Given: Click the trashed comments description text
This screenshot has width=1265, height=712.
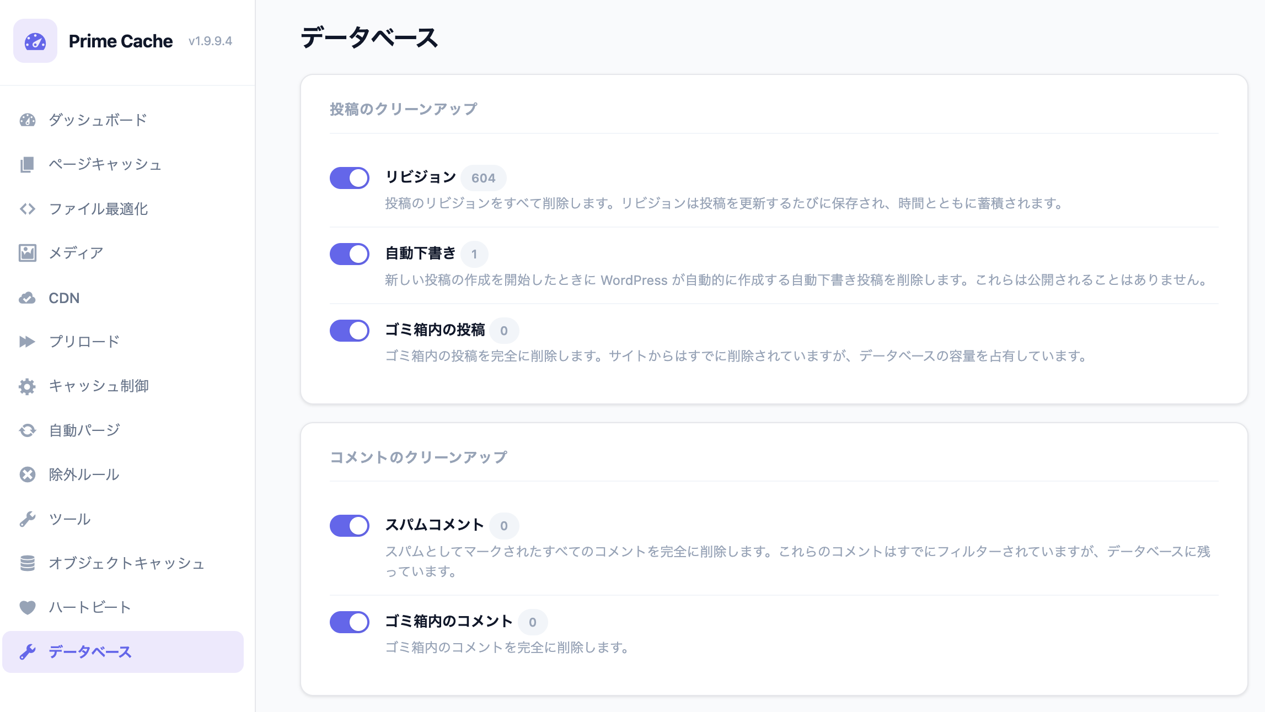Looking at the screenshot, I should [x=508, y=648].
